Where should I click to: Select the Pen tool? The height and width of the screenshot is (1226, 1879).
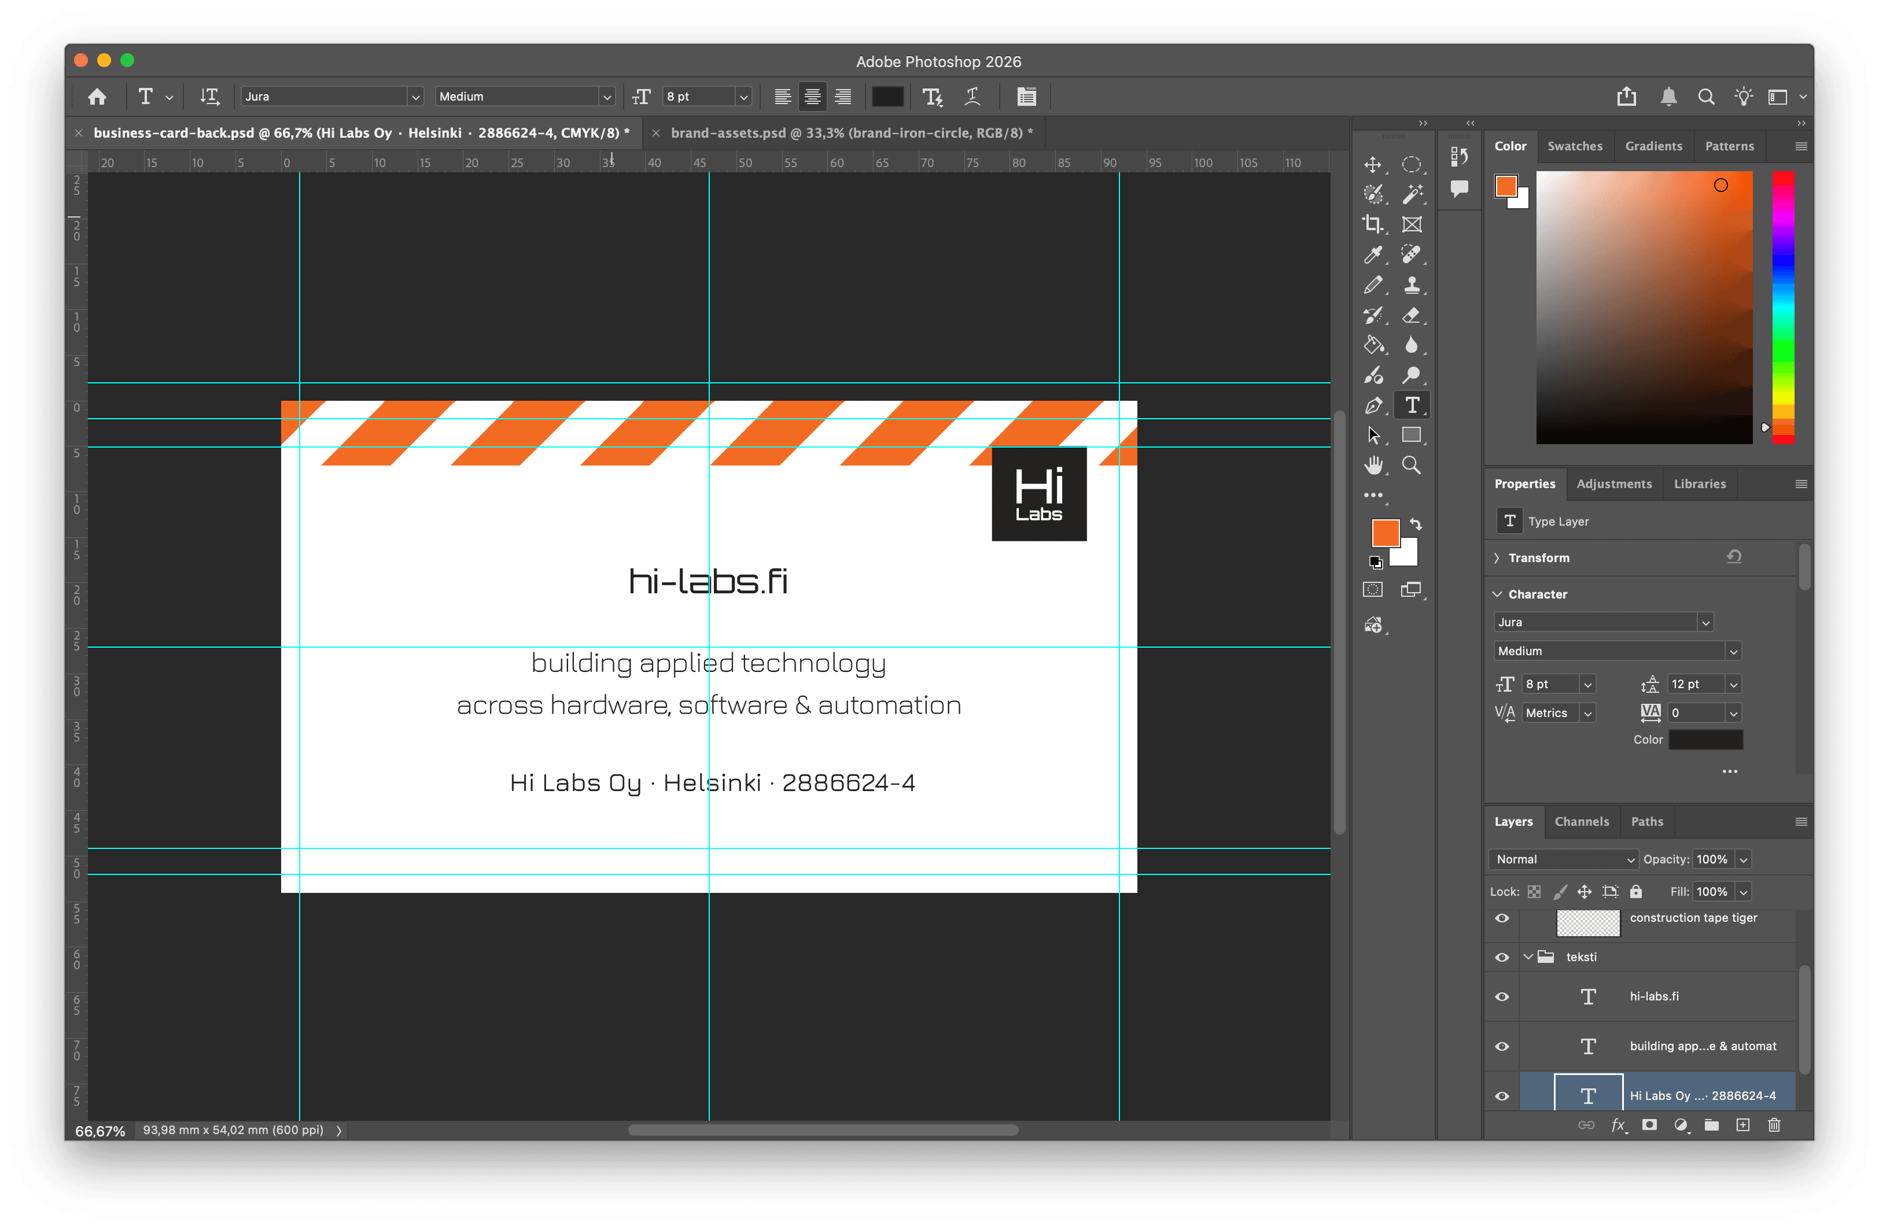1373,405
